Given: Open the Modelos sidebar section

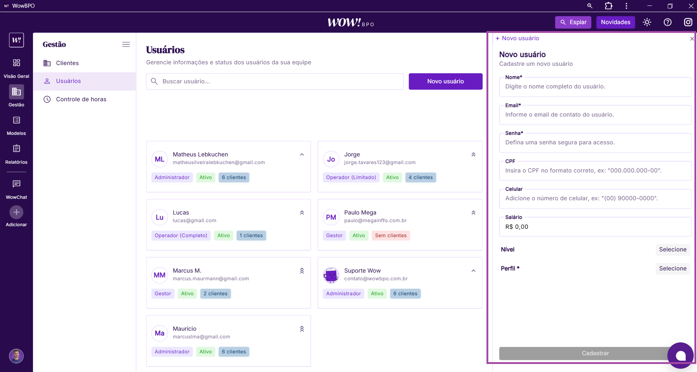Looking at the screenshot, I should click(x=16, y=121).
